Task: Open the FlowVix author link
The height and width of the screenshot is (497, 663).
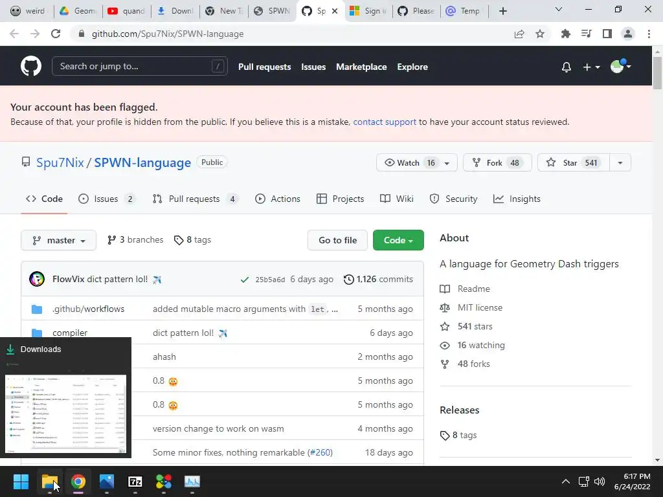Action: (x=68, y=279)
